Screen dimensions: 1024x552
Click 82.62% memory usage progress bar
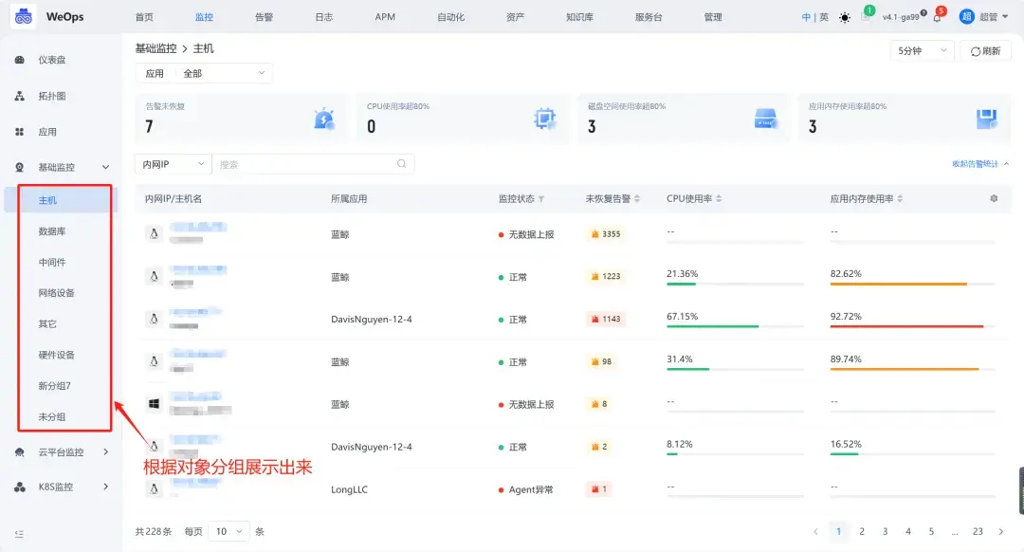(x=912, y=284)
